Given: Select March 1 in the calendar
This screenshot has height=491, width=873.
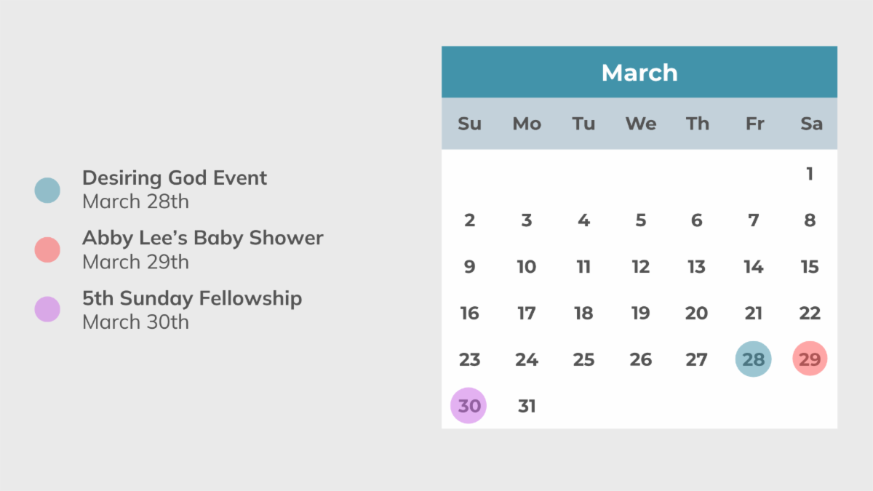Looking at the screenshot, I should 810,174.
